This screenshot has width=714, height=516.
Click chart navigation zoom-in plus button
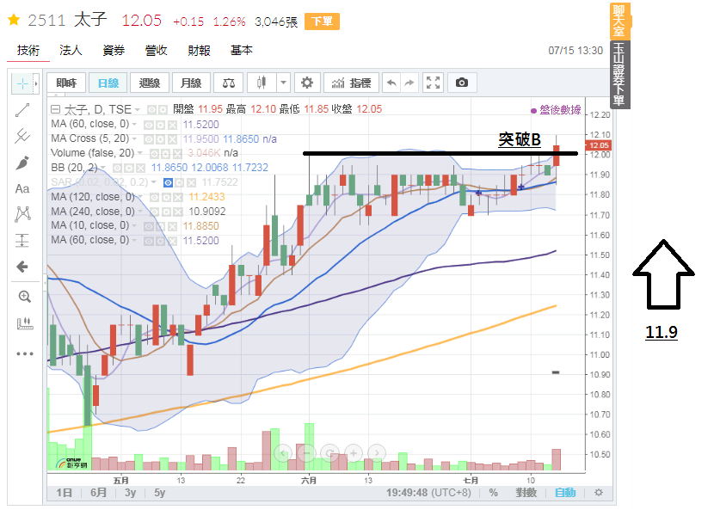tap(354, 453)
